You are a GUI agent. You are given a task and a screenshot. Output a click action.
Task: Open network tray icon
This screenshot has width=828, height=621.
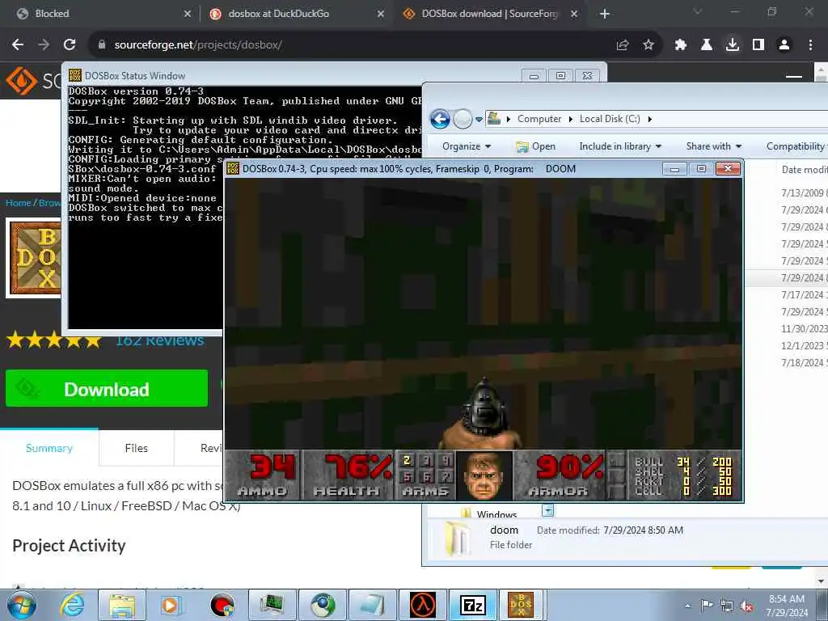pos(727,606)
